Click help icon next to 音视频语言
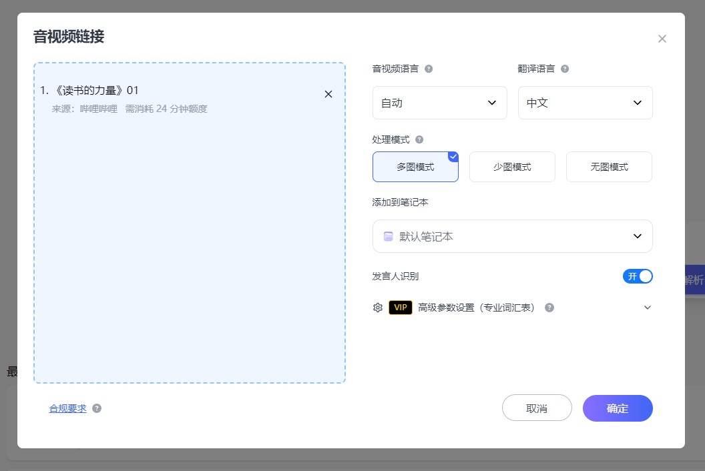The image size is (705, 471). point(429,69)
